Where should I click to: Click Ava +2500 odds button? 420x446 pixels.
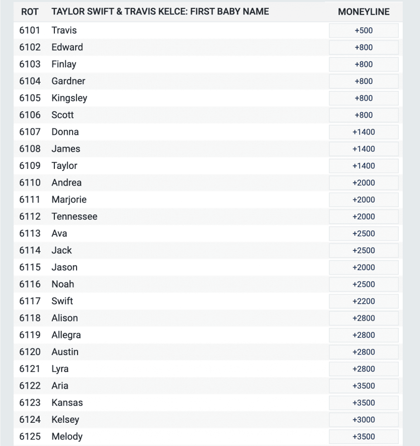[364, 234]
